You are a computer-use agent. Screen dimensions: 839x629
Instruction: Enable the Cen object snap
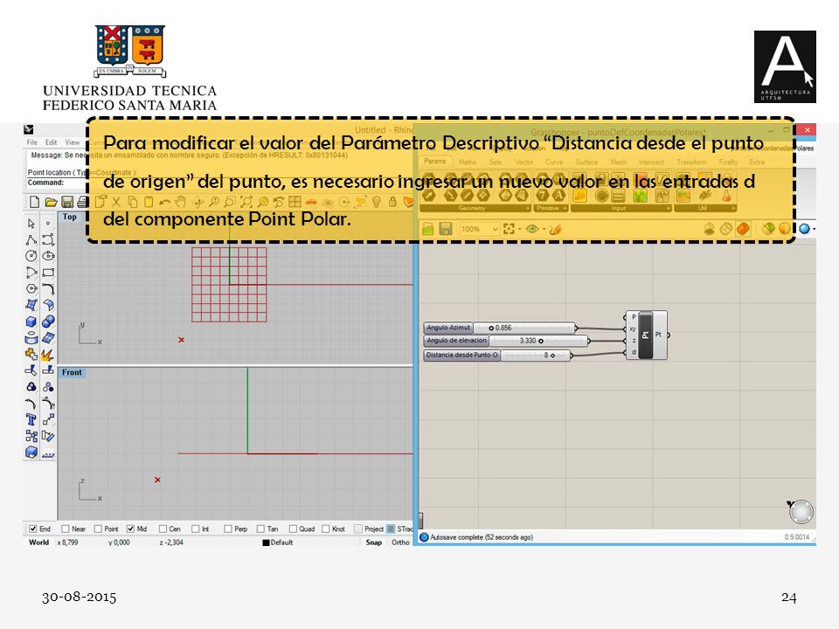pos(163,529)
